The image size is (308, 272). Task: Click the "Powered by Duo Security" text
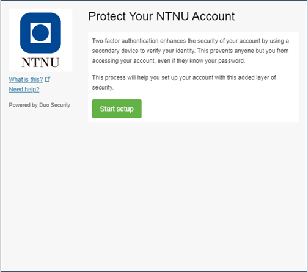click(x=40, y=105)
